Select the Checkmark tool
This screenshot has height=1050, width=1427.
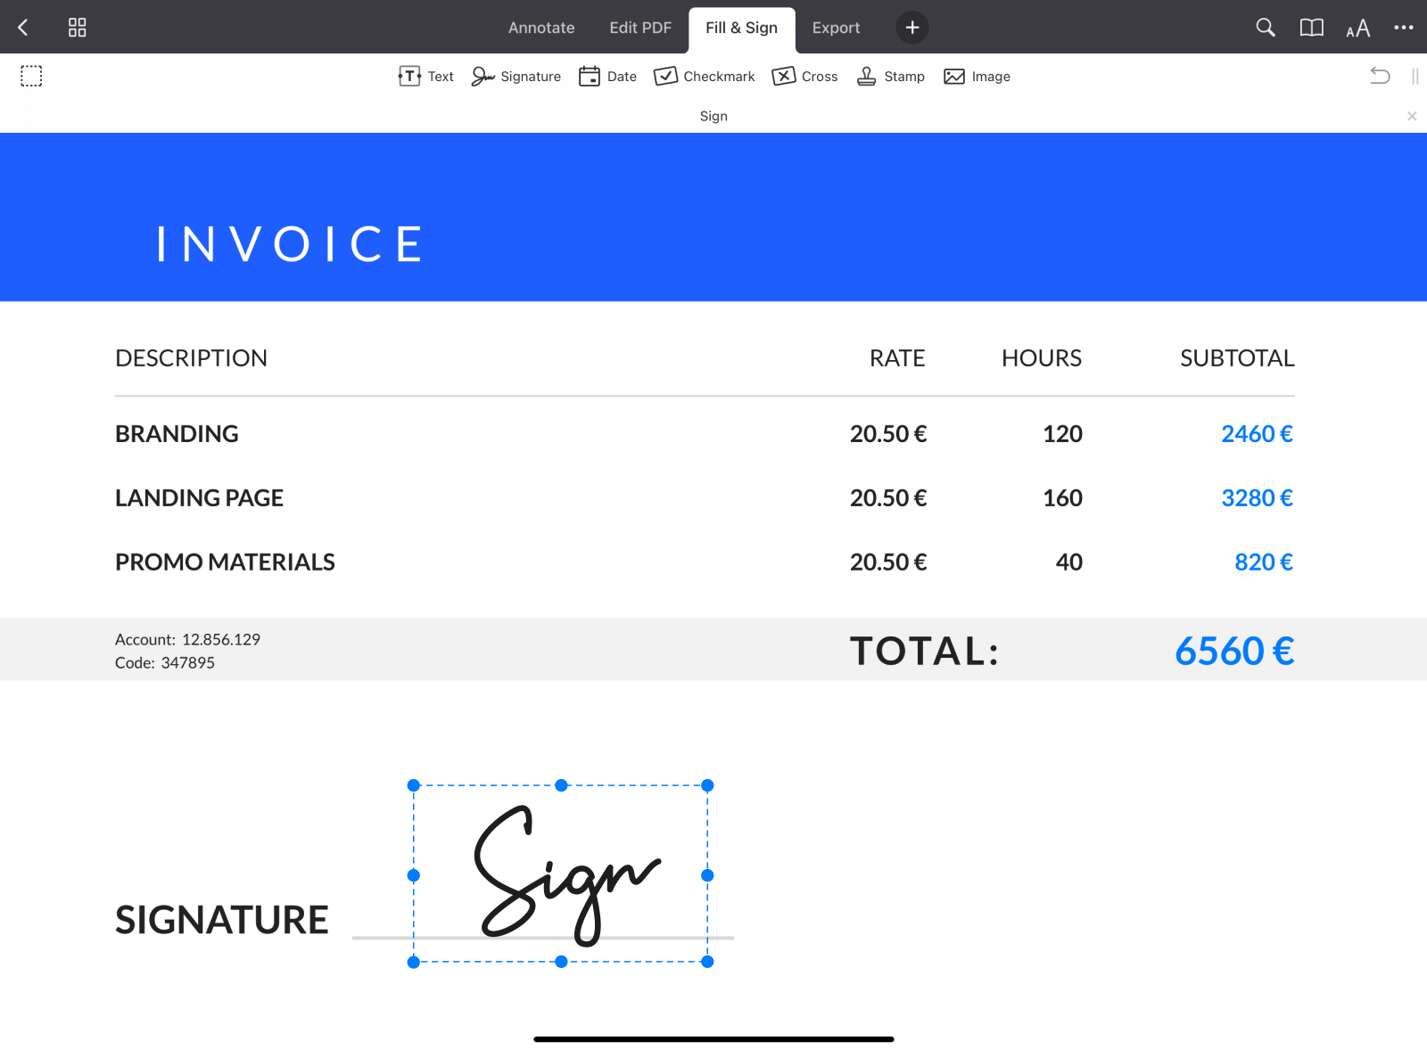point(704,77)
